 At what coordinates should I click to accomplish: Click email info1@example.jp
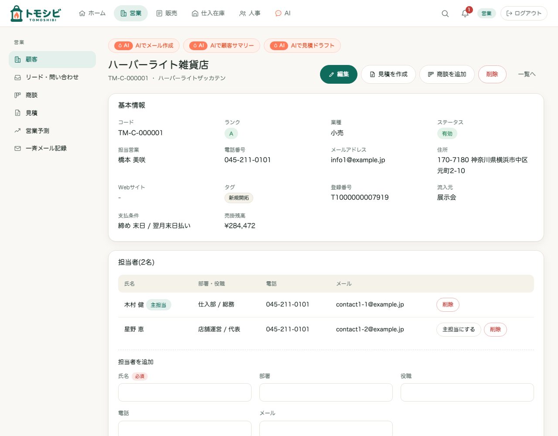(x=358, y=160)
